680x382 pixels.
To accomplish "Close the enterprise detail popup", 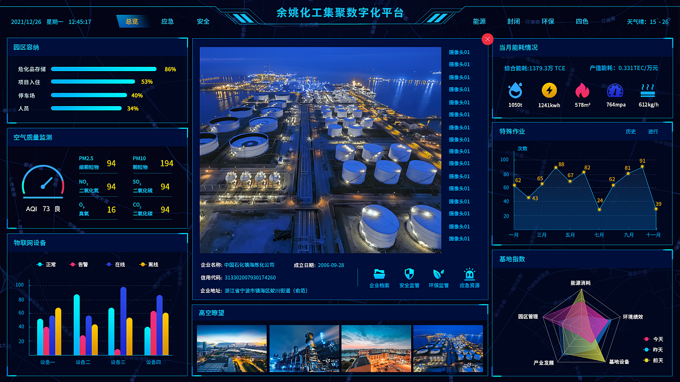I will (x=488, y=39).
